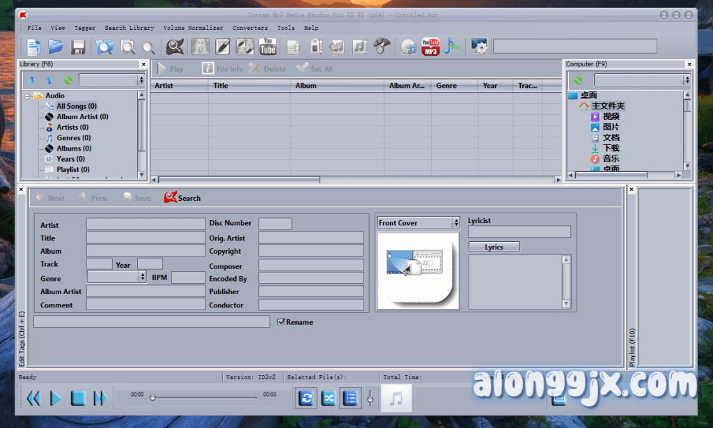Image resolution: width=713 pixels, height=428 pixels.
Task: Open a file with the folder icon
Action: tap(56, 47)
